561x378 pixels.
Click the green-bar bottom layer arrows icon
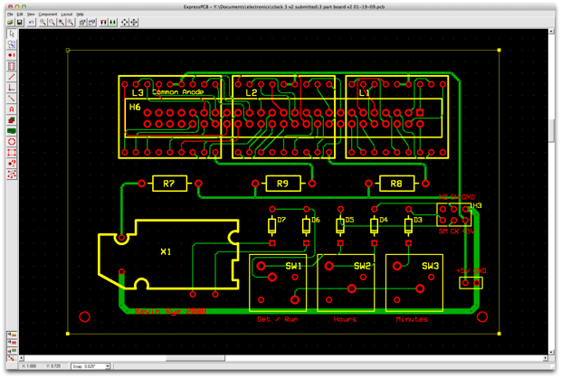113,23
